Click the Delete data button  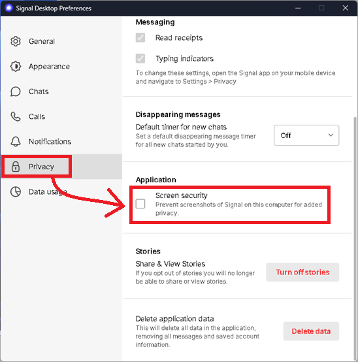[311, 331]
